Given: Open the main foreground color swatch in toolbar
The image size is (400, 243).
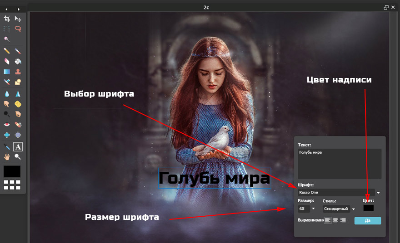Looking at the screenshot, I should pos(12,171).
